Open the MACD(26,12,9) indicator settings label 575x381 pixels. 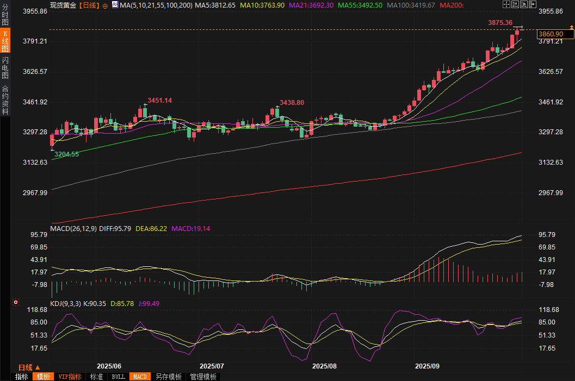[x=73, y=229]
